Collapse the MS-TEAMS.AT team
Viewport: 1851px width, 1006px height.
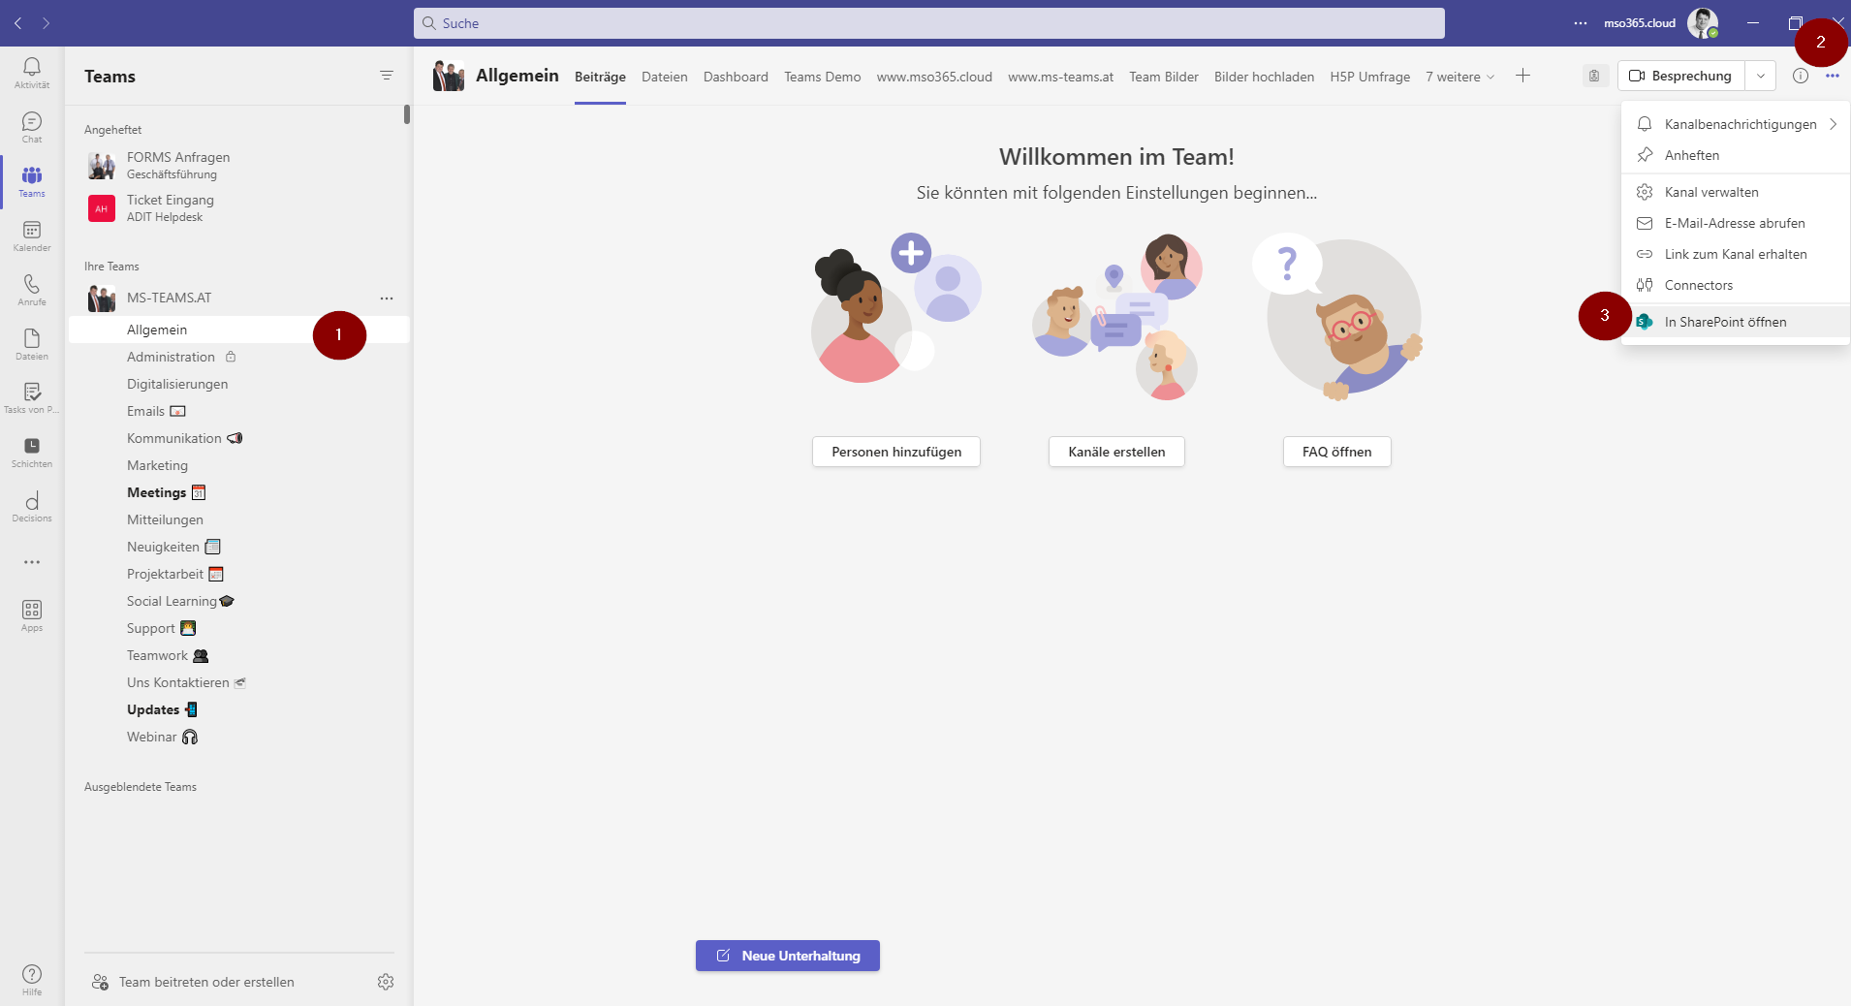click(169, 298)
